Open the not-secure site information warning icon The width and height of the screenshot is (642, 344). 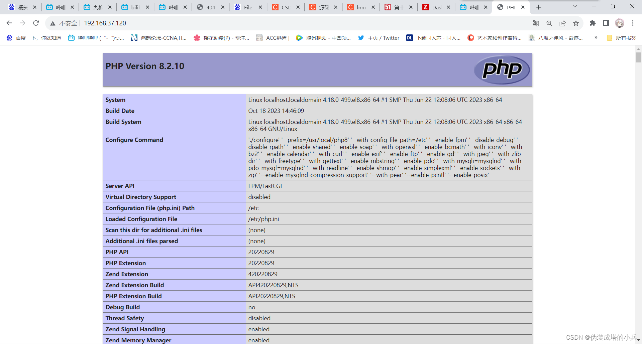click(53, 23)
